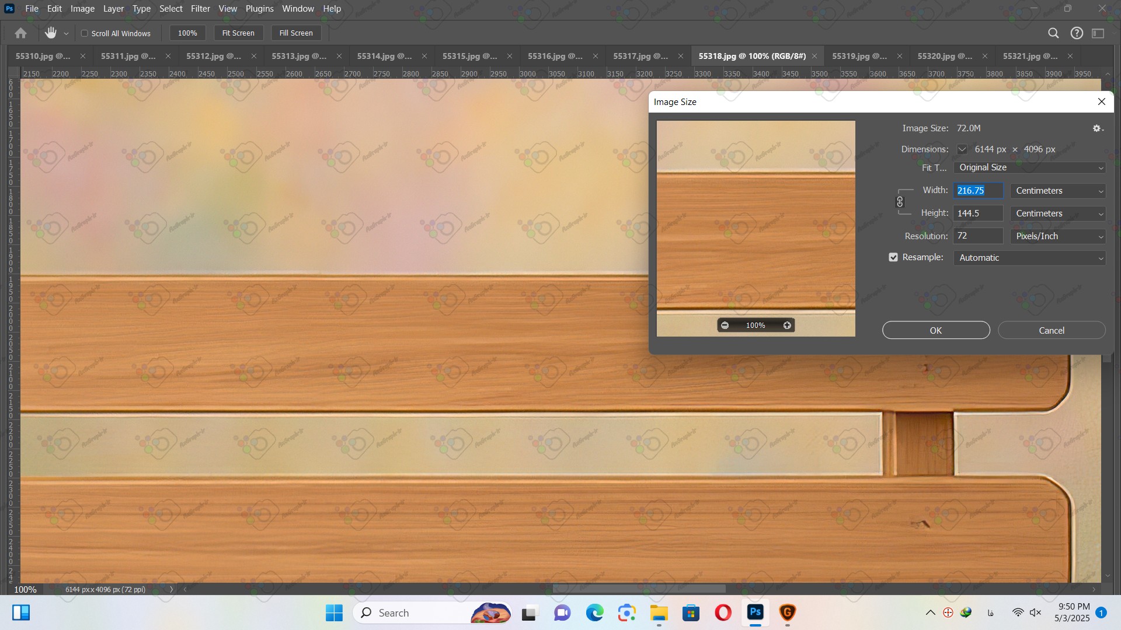
Task: Zoom out the Image Size preview
Action: 725,325
